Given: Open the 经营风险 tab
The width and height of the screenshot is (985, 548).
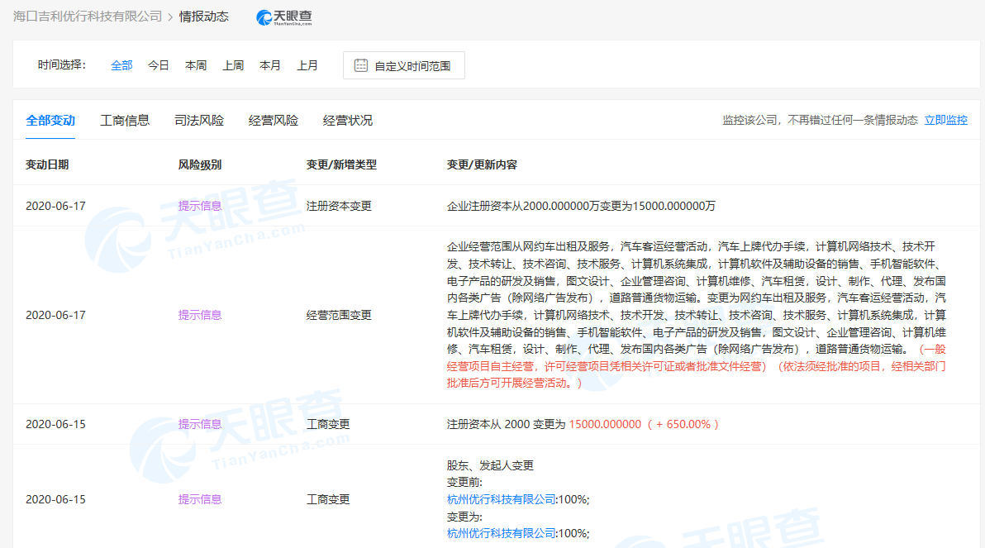Looking at the screenshot, I should point(274,121).
